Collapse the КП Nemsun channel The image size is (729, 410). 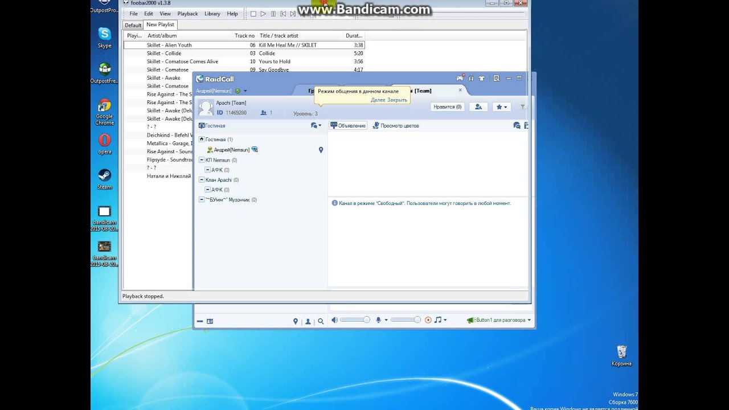[202, 160]
